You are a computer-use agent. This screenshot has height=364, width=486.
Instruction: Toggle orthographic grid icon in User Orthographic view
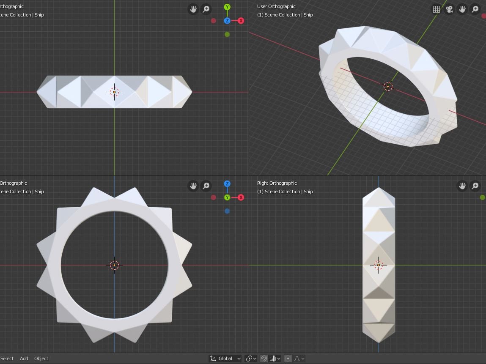[x=437, y=9]
